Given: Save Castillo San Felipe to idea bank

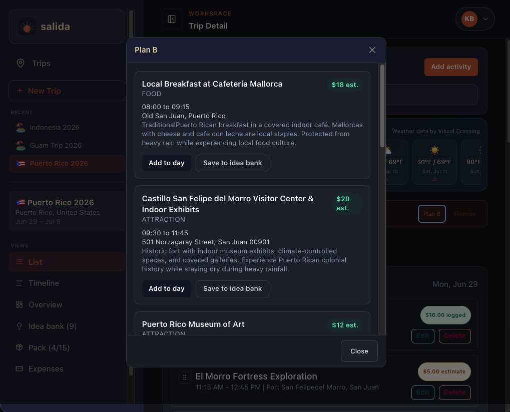Looking at the screenshot, I should [x=232, y=289].
